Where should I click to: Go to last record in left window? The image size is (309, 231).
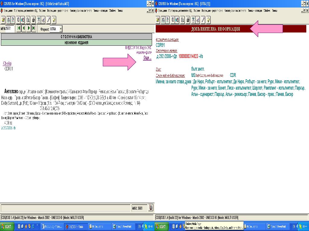(34, 28)
